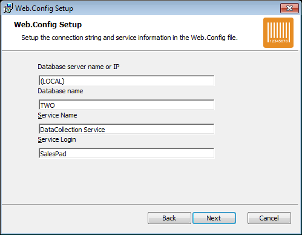
Task: Click the empty gray area below SalesPad field
Action: pyautogui.click(x=126, y=180)
